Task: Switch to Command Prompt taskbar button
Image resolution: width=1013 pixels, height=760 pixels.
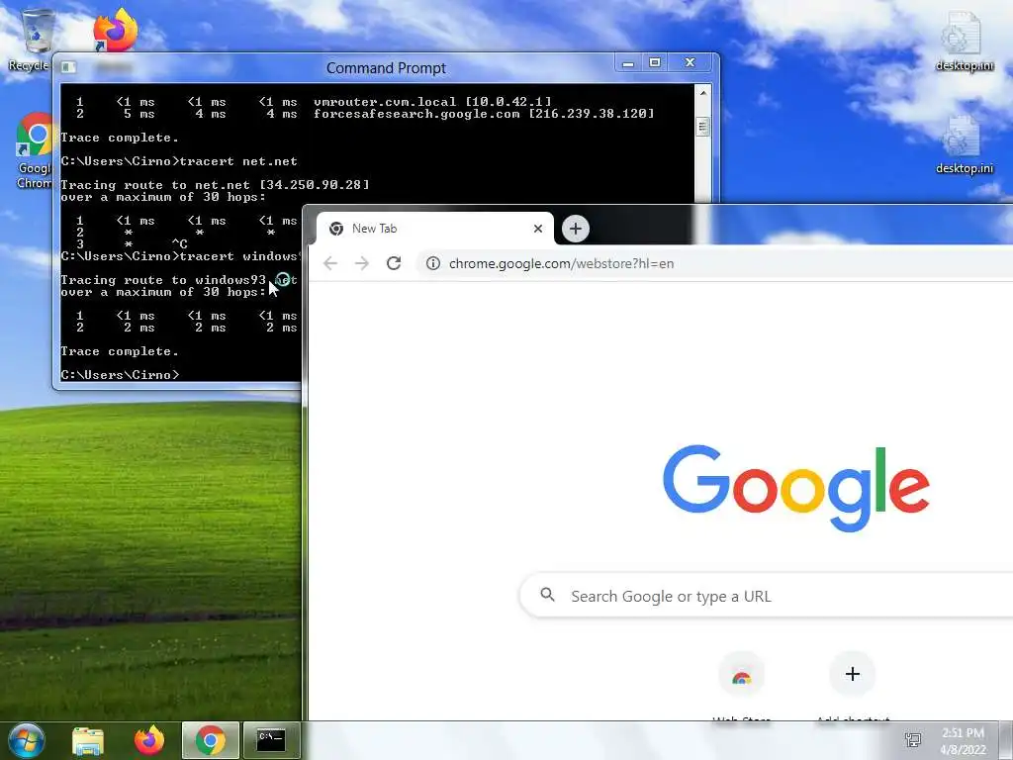Action: 271,740
